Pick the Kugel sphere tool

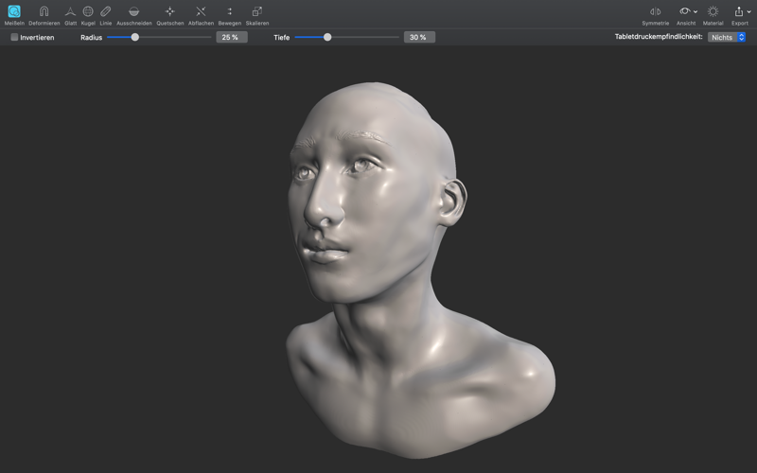[x=88, y=12]
